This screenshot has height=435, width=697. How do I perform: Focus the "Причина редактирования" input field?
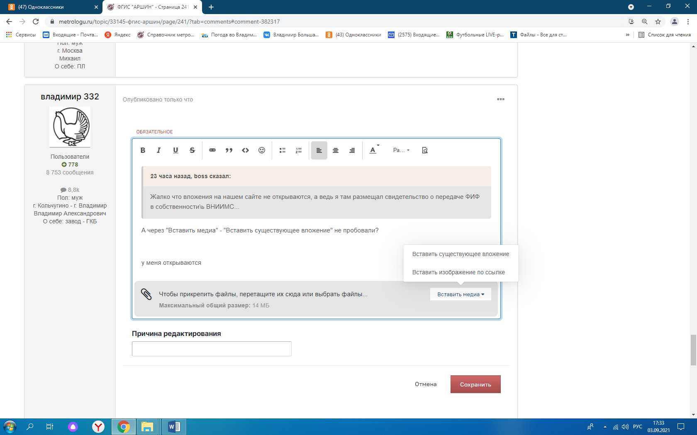pos(212,349)
